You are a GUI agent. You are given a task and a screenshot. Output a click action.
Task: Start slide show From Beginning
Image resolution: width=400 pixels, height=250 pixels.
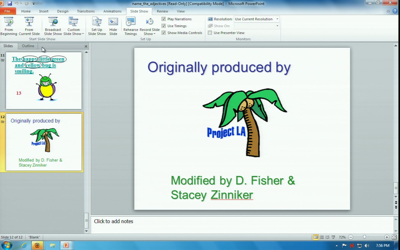(9, 26)
